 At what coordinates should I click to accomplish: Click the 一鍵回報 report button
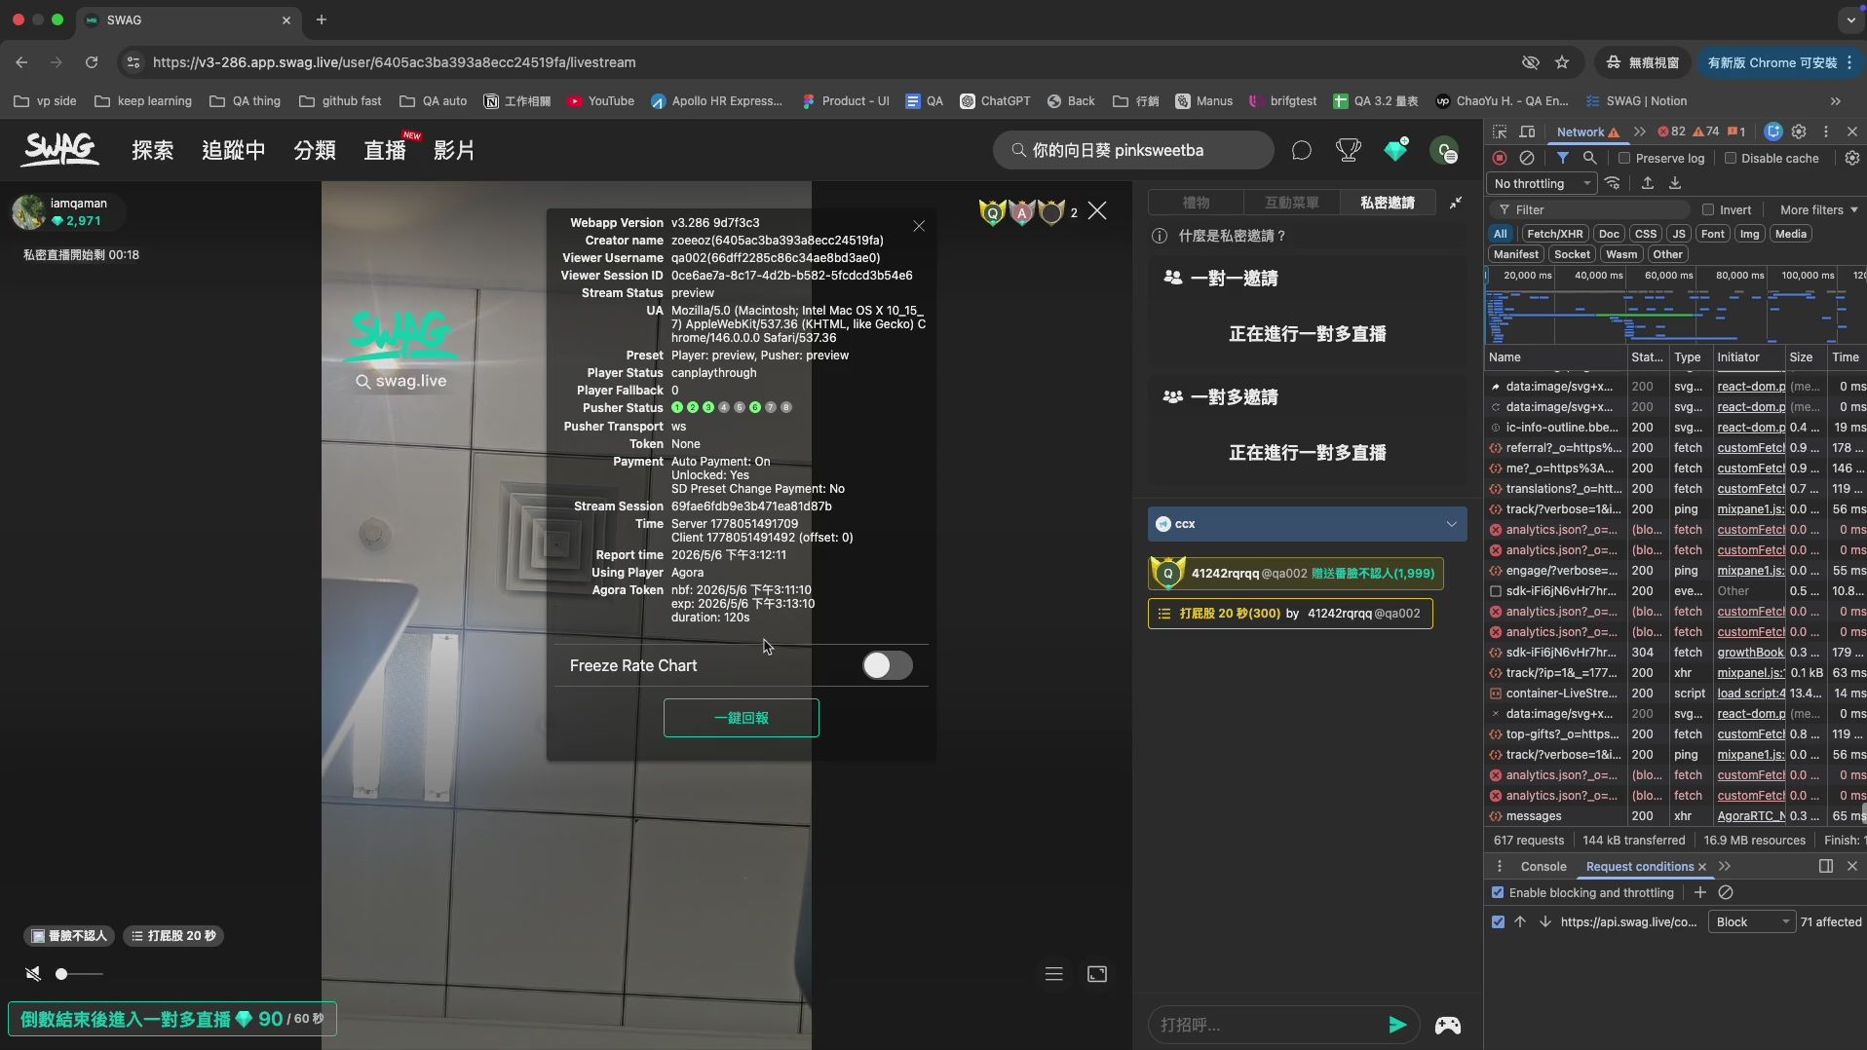(x=742, y=718)
